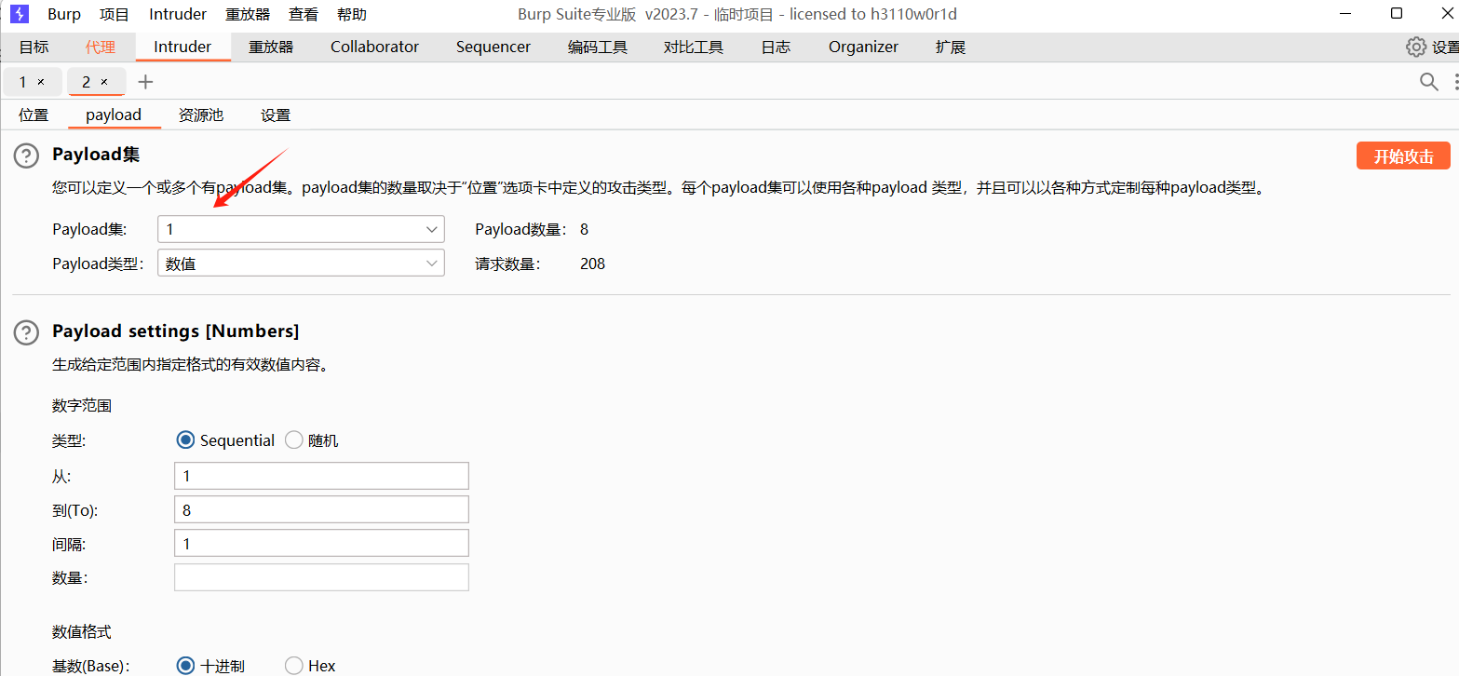Open the 重放器 menu in menu bar
The width and height of the screenshot is (1459, 676).
click(248, 14)
